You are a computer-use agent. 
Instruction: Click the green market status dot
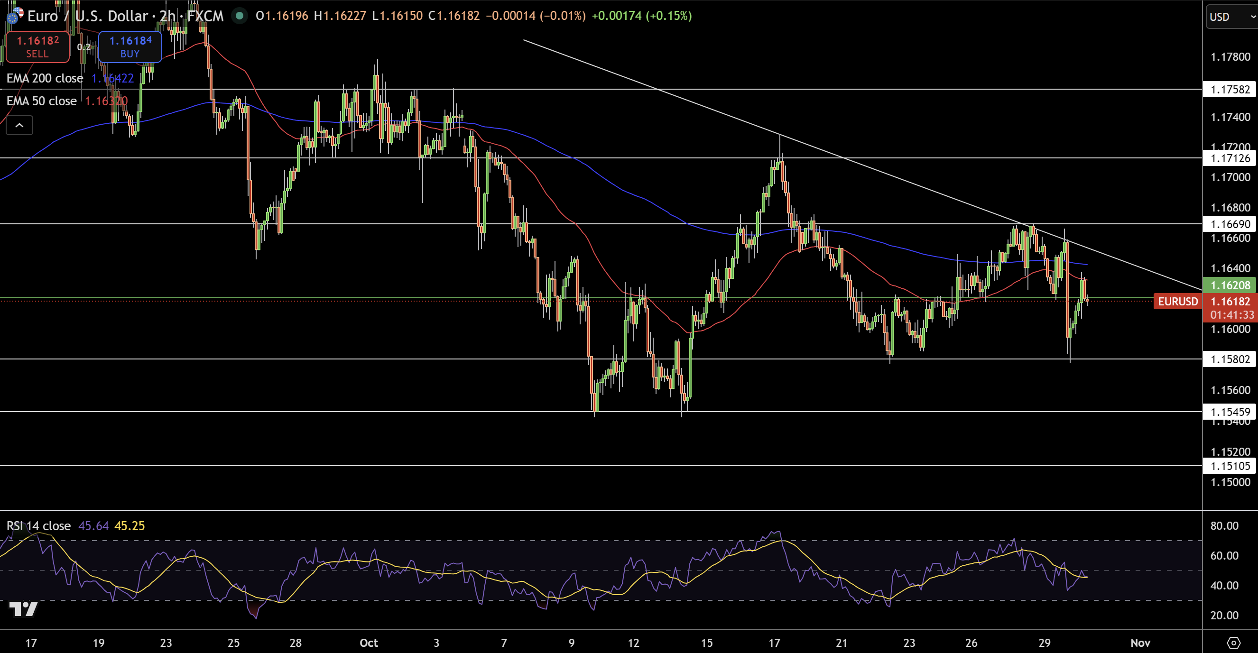[x=239, y=16]
